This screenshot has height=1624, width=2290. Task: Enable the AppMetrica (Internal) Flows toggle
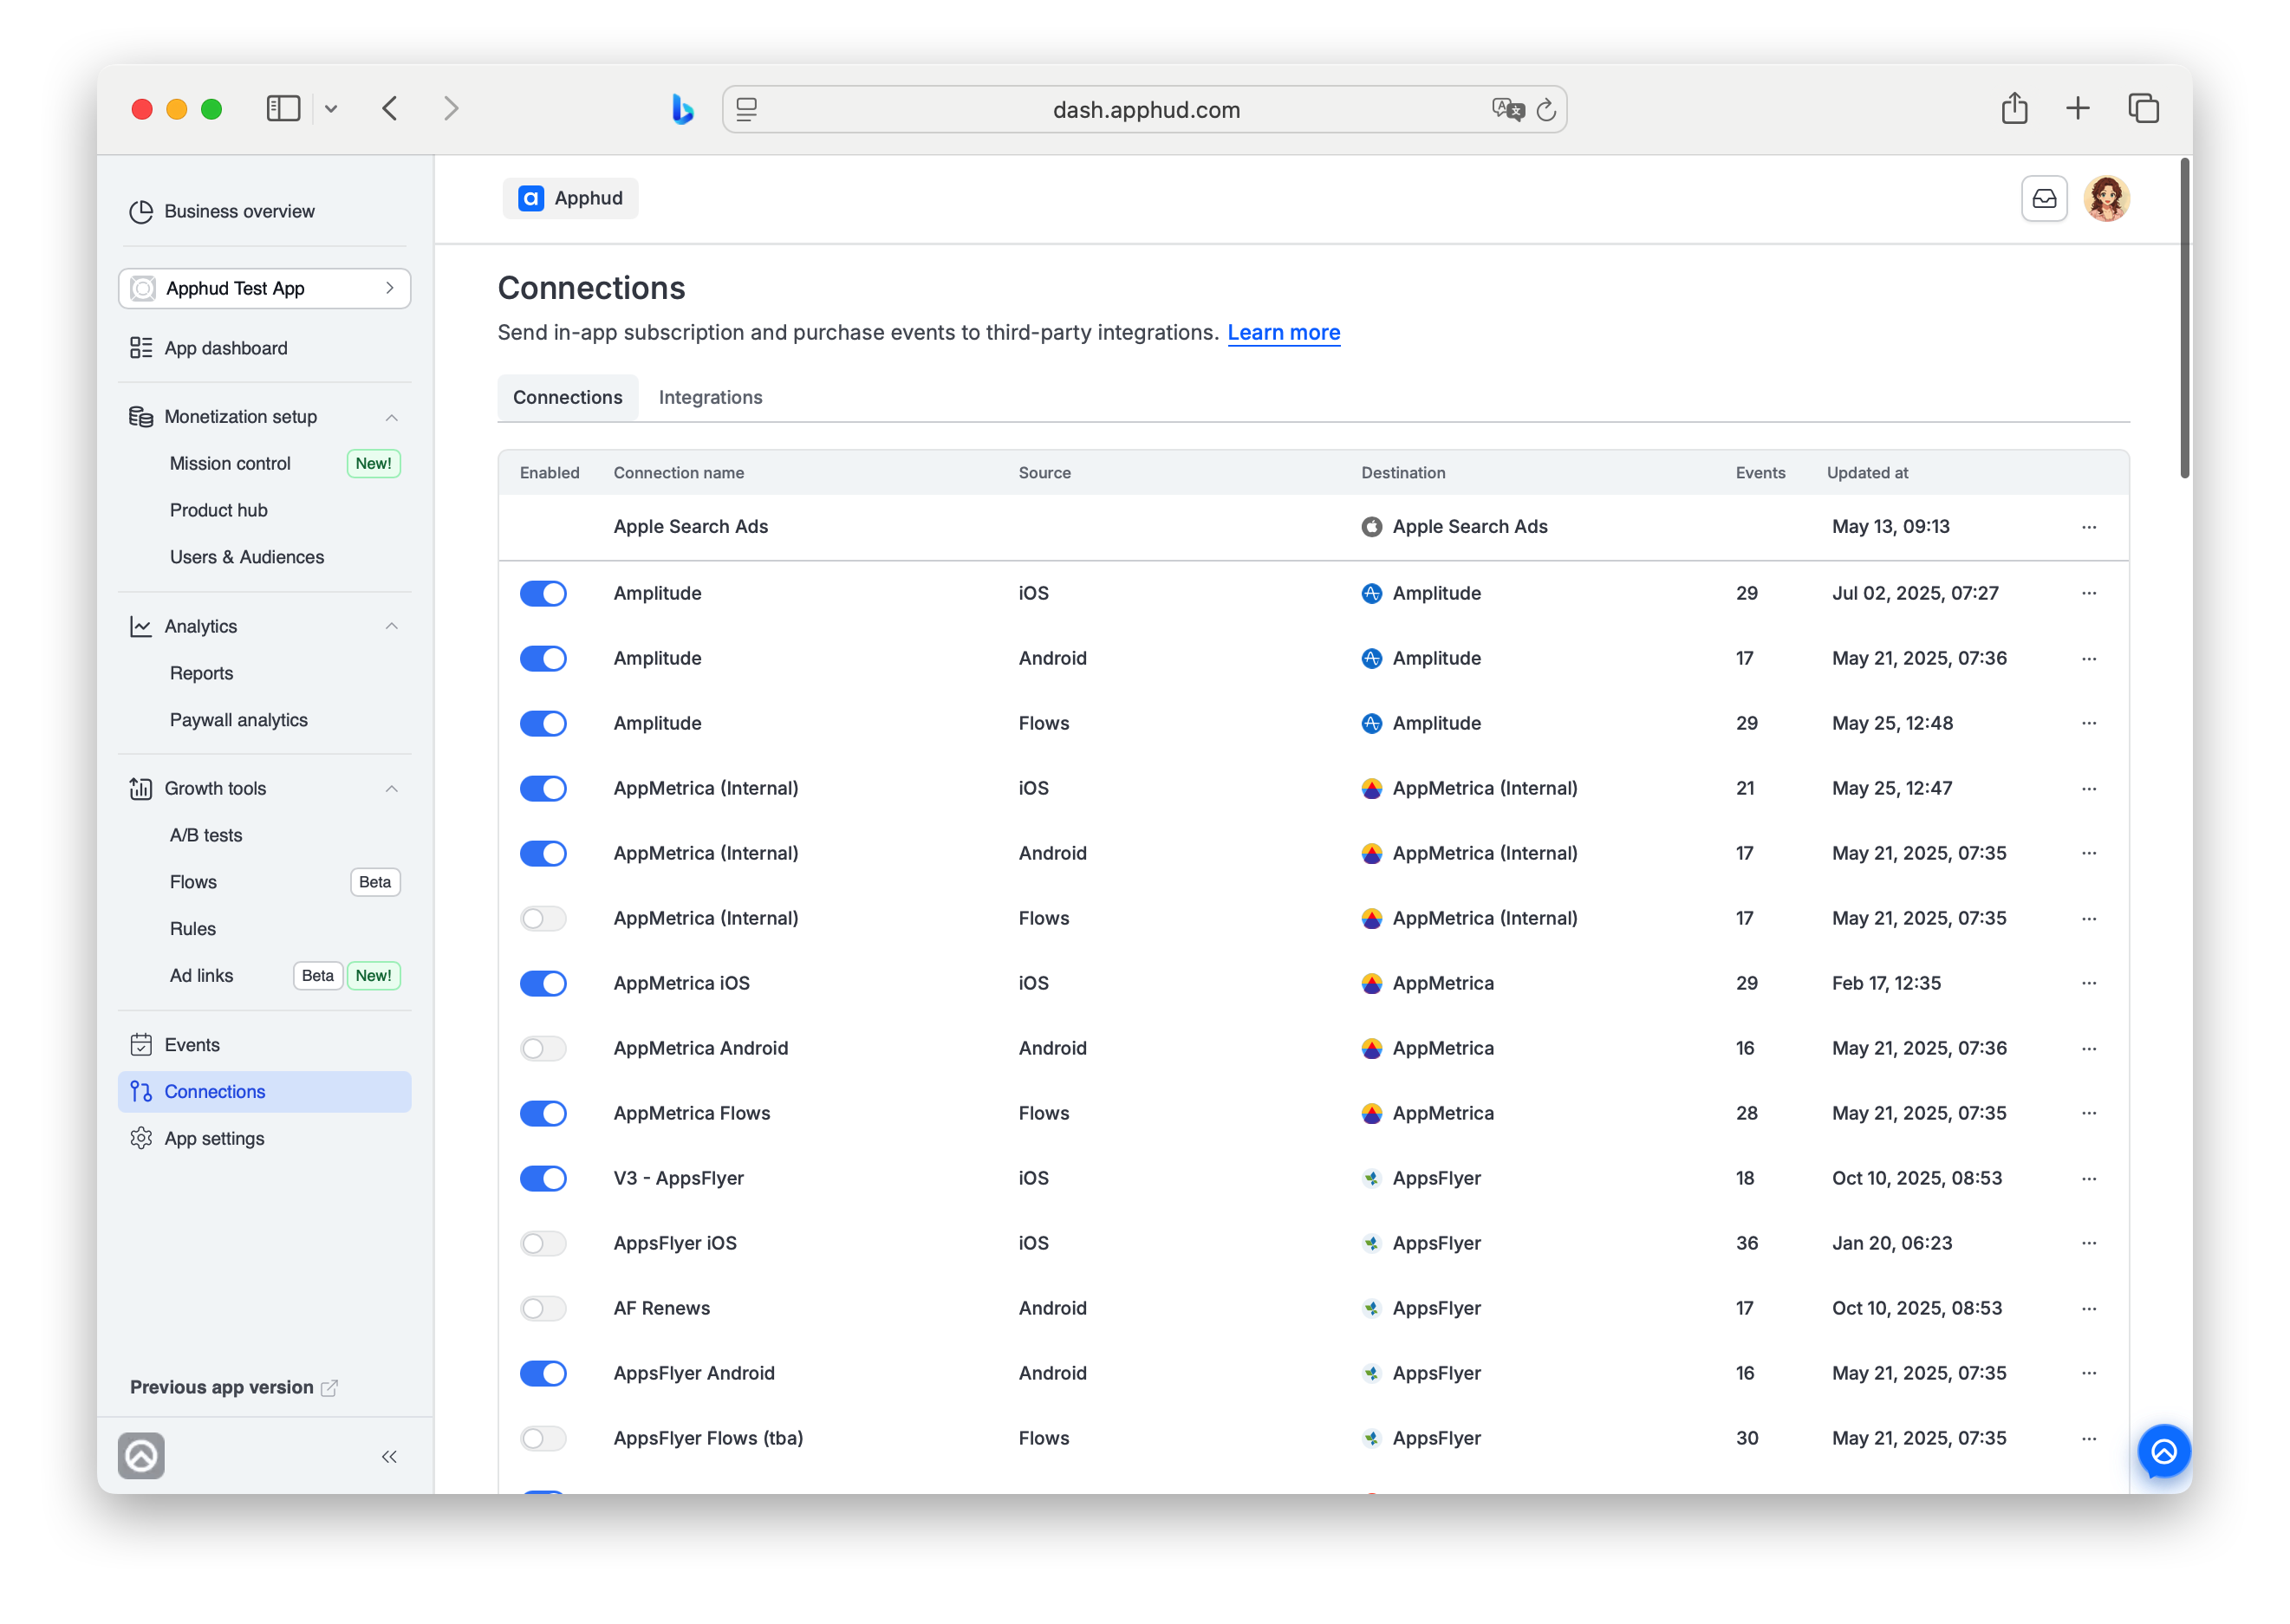(543, 918)
